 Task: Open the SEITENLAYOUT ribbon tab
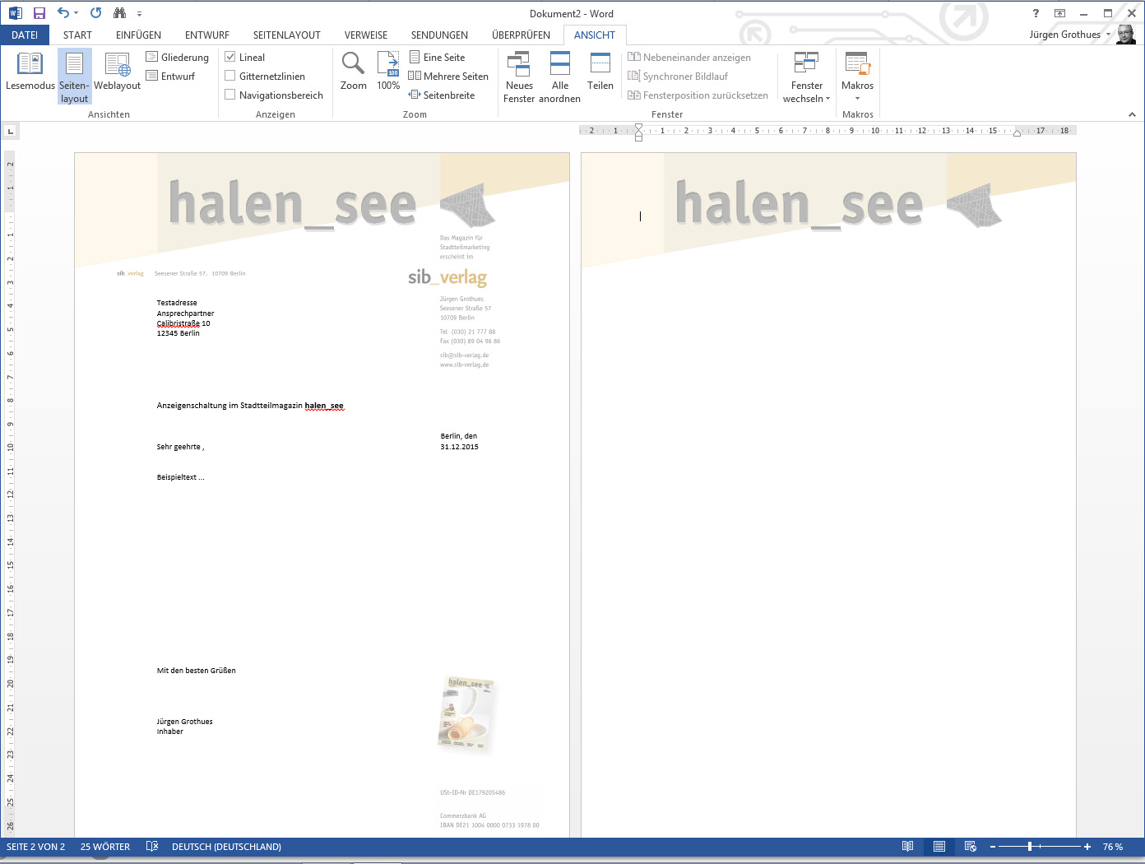(x=286, y=35)
